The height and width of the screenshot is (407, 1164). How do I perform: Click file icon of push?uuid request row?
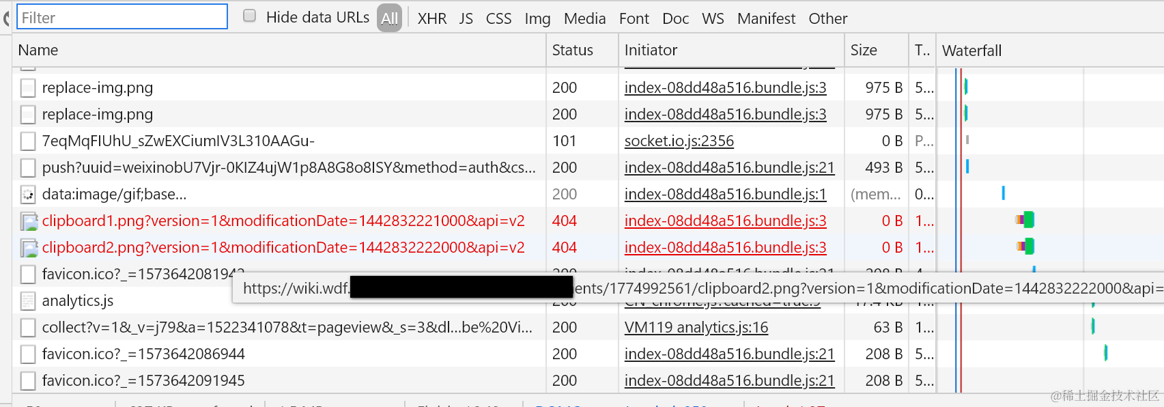(28, 167)
